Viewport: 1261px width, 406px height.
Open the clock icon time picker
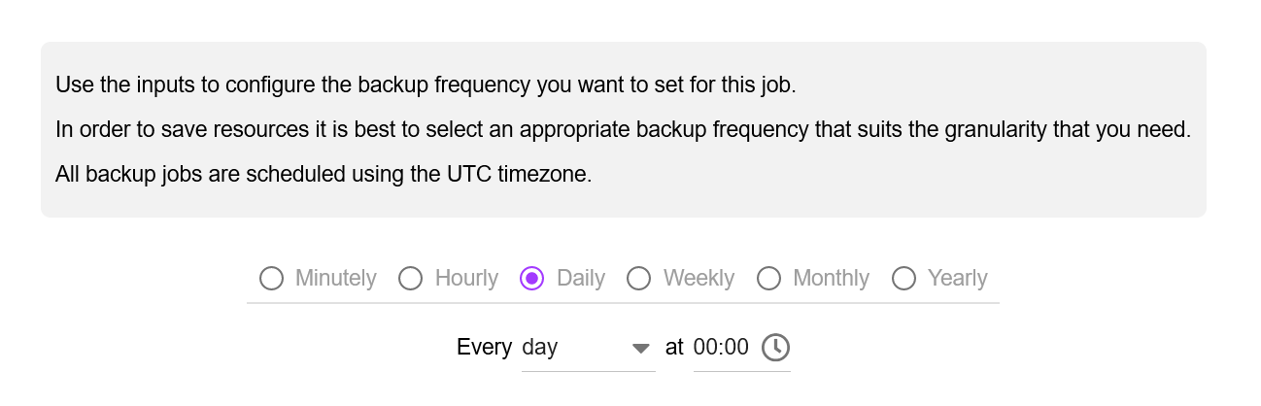[x=775, y=347]
